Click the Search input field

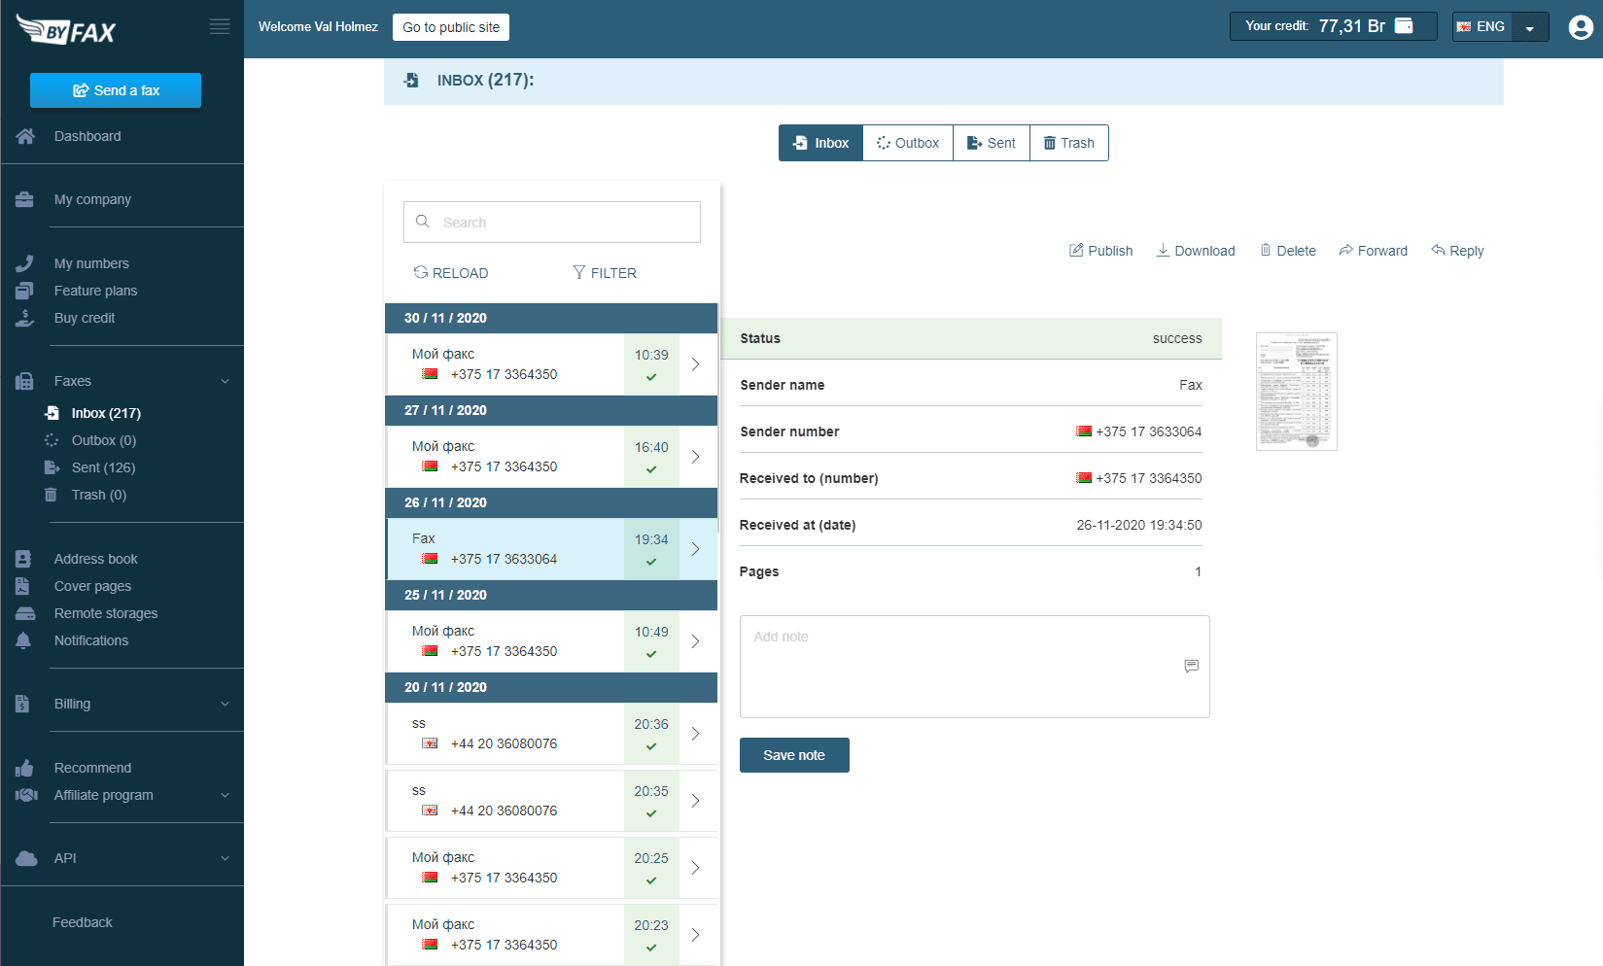click(552, 223)
